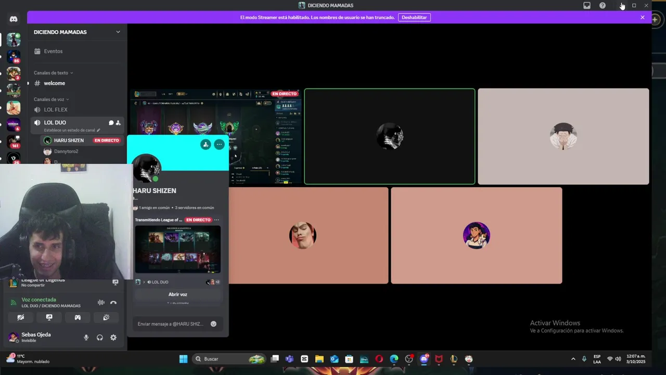Select HARU SHIZEN in voice list
The height and width of the screenshot is (375, 666).
tap(81, 141)
